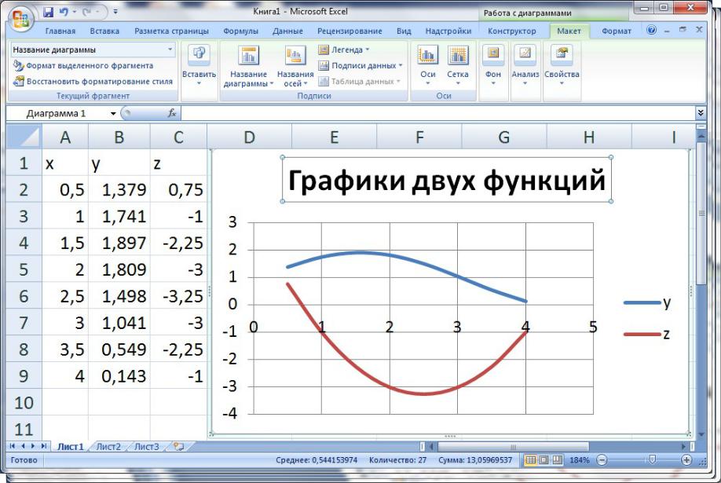Click Формат выделенного фрагмента
This screenshot has width=721, height=483.
click(x=83, y=65)
